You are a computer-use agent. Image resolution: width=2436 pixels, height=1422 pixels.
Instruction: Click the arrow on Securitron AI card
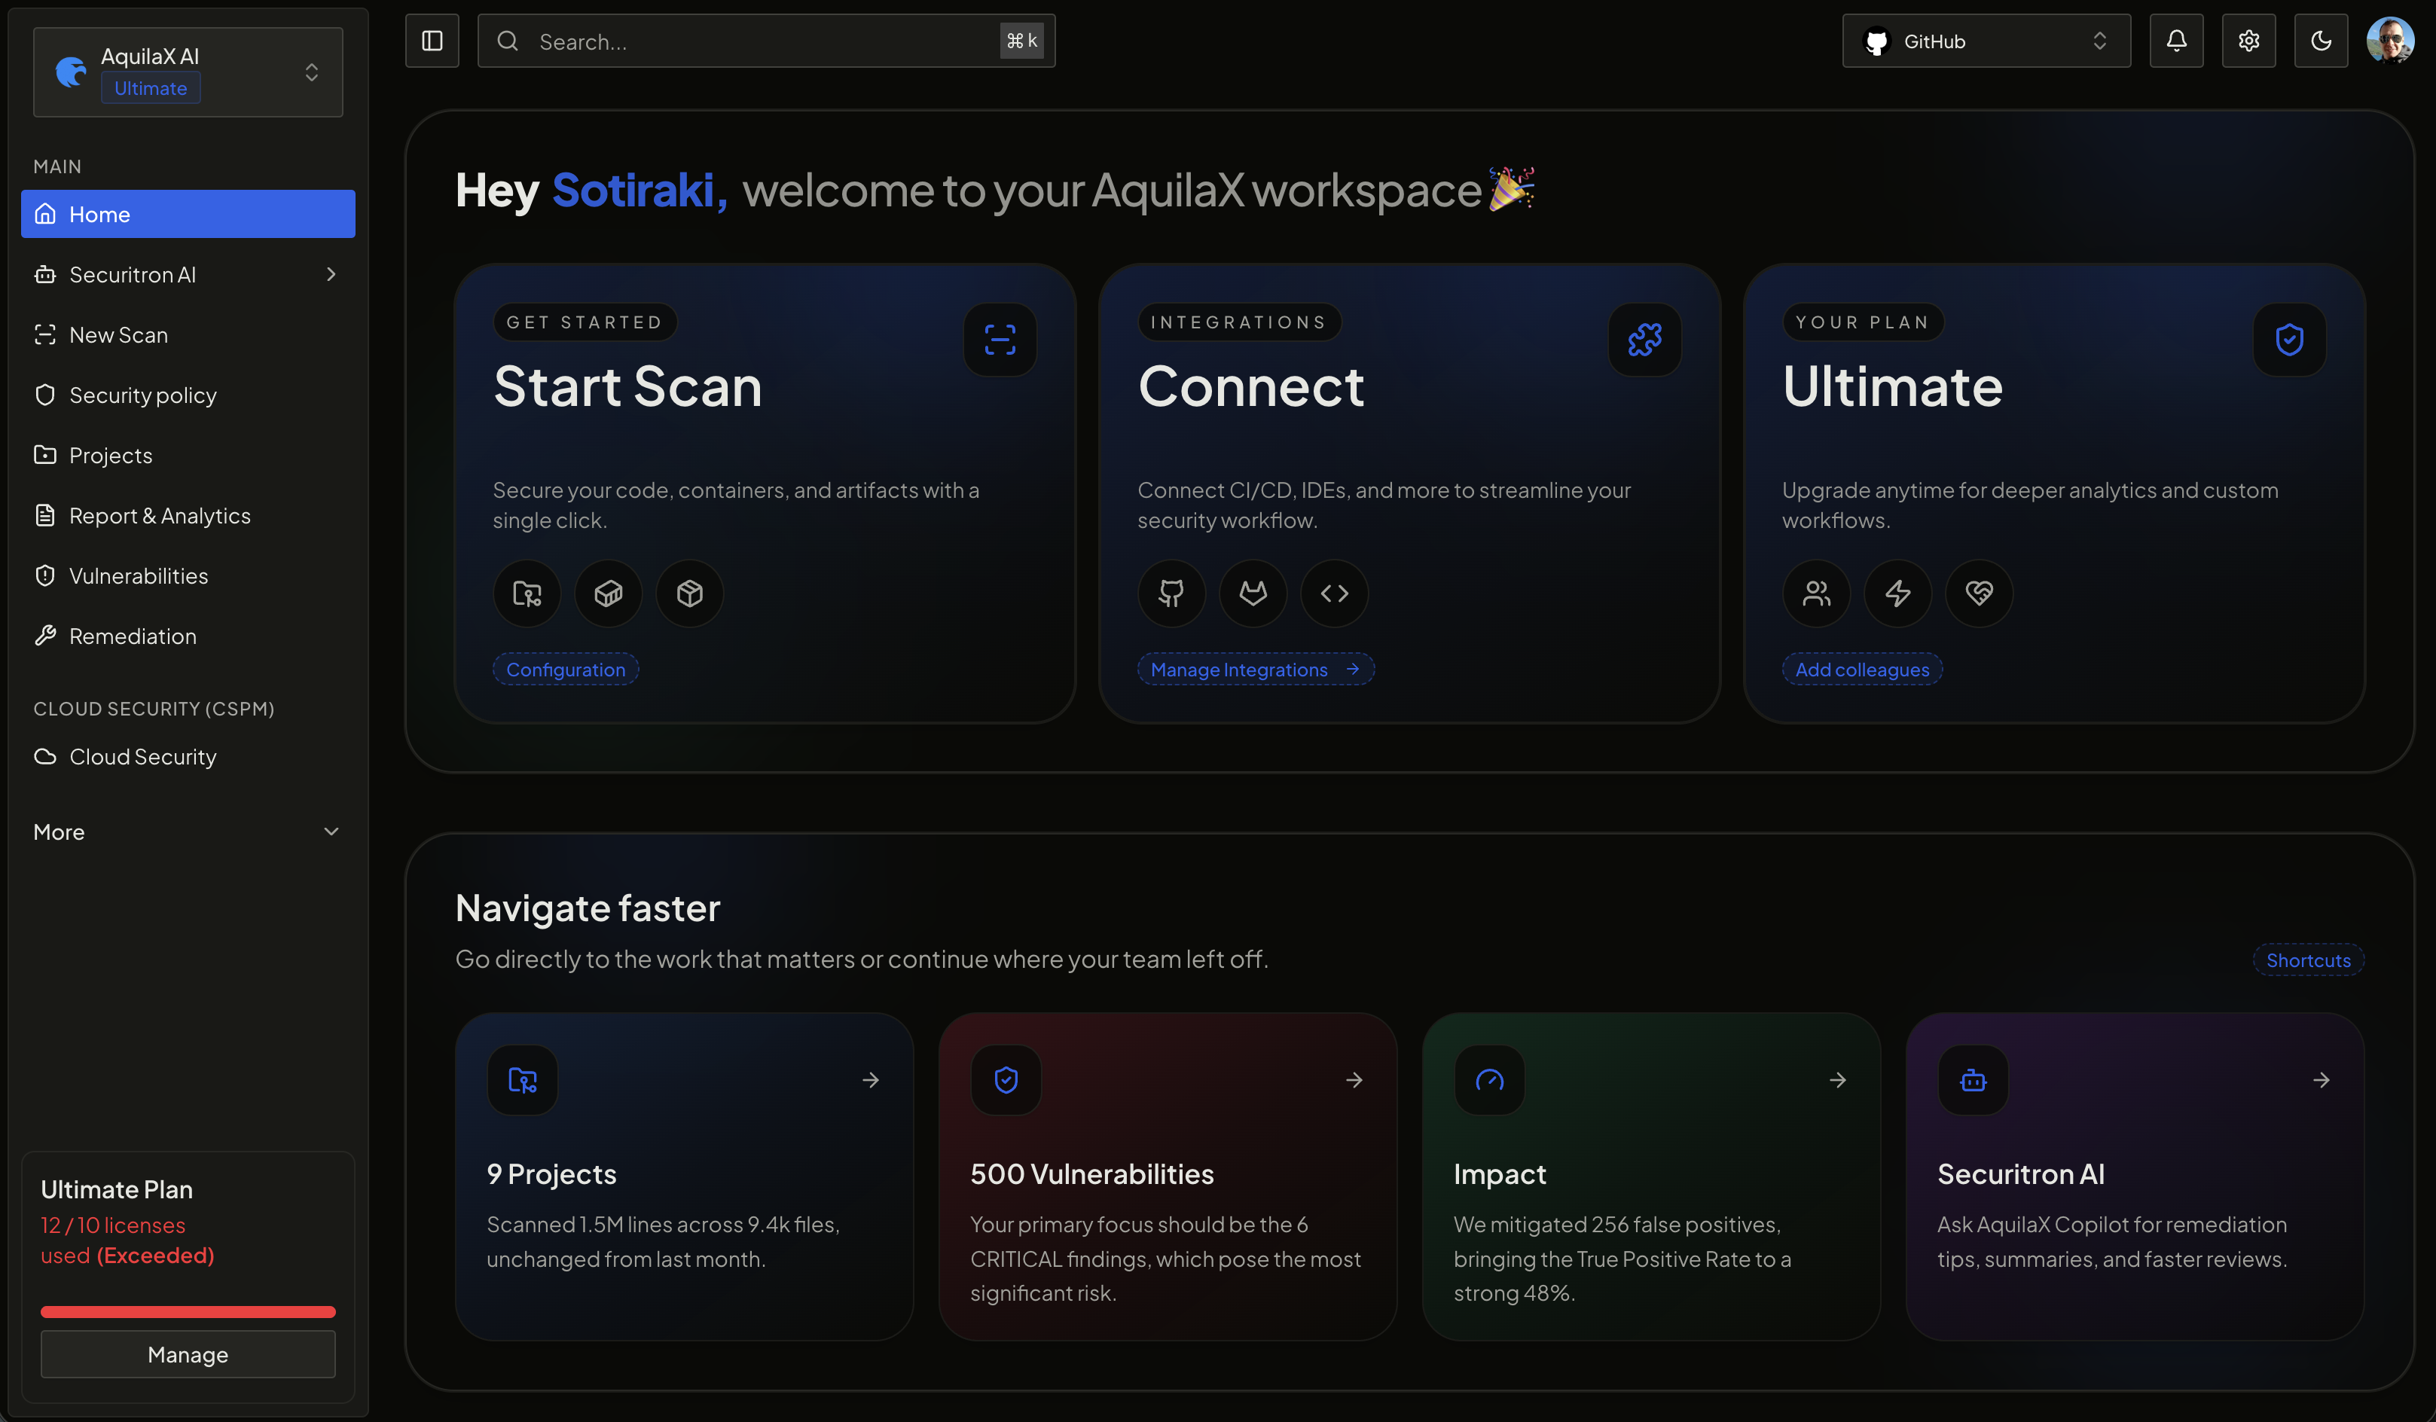2321,1080
